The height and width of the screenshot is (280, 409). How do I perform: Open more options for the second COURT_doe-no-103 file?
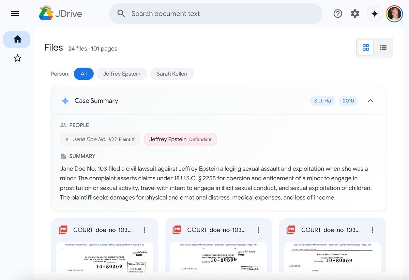pyautogui.click(x=258, y=230)
